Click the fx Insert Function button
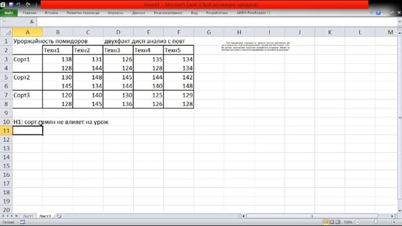This screenshot has width=402, height=226. coord(32,22)
